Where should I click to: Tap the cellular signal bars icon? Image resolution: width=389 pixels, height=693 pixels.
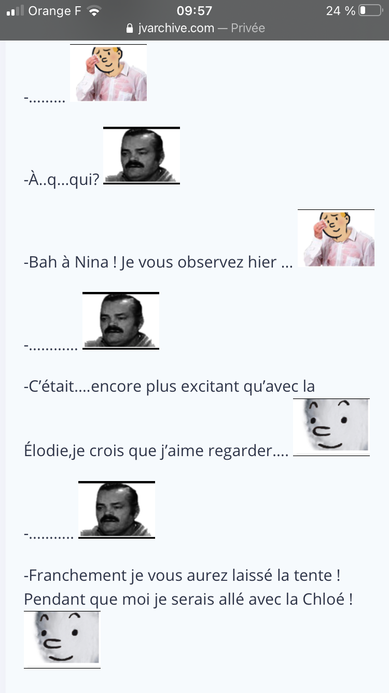[15, 11]
